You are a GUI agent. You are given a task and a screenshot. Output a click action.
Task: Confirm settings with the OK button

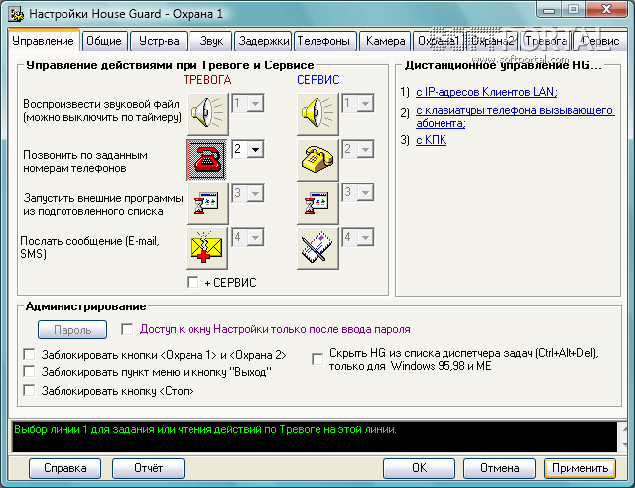point(419,468)
